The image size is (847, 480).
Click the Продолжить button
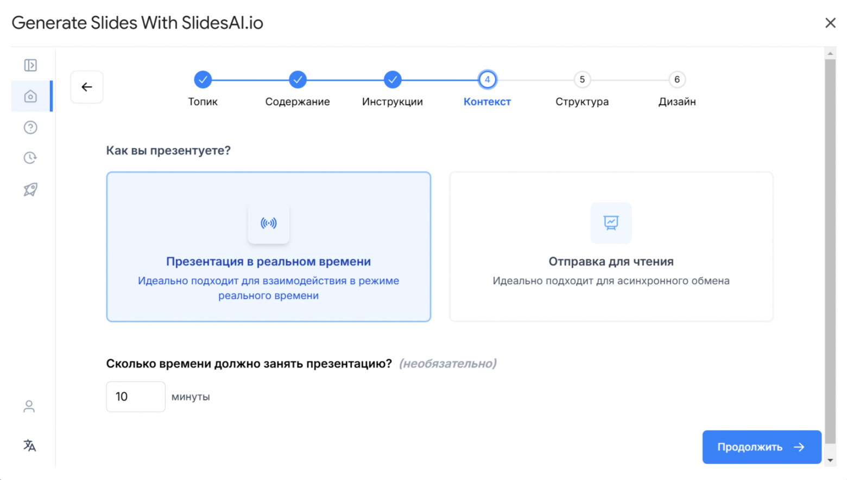point(761,447)
